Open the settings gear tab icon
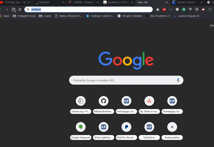Viewport: 214px width, 147px height. point(209,2)
